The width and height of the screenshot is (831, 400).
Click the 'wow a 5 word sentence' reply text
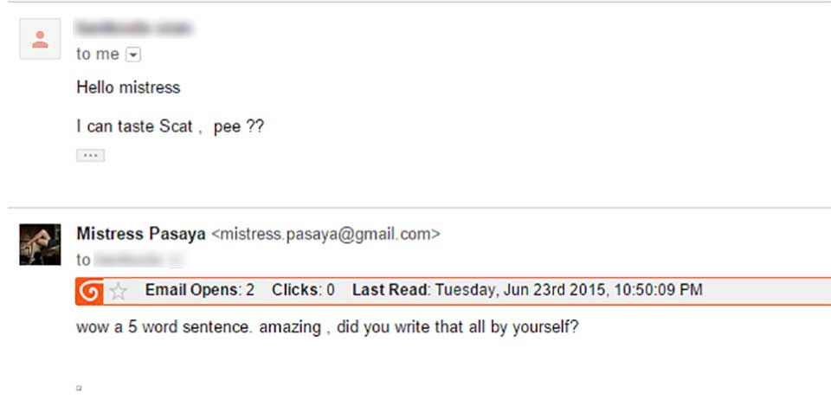(x=327, y=327)
